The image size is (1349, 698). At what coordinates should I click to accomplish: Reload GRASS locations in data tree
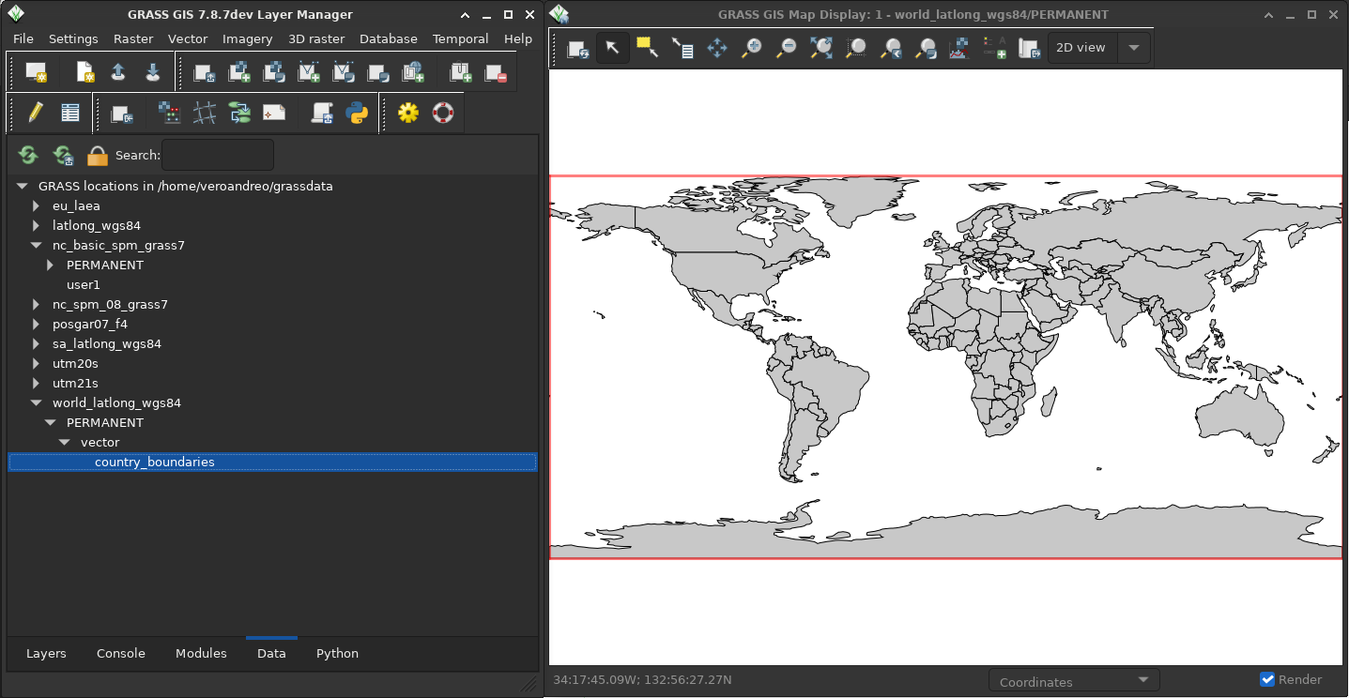[x=28, y=155]
